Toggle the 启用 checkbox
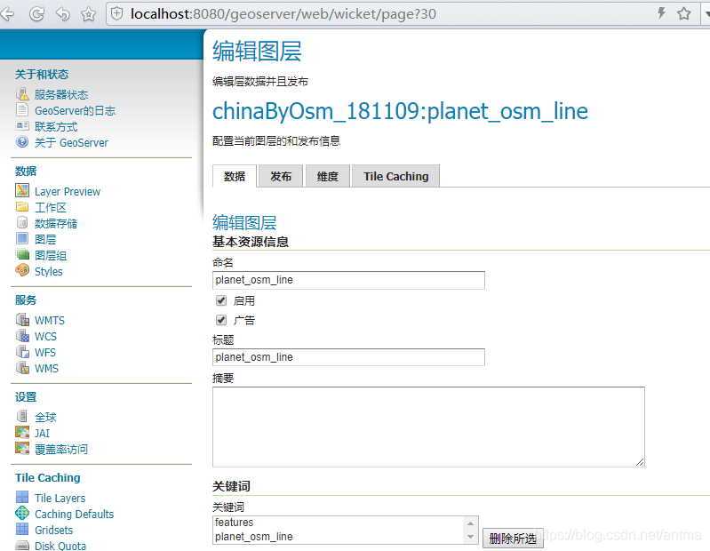Image resolution: width=710 pixels, height=551 pixels. pos(221,300)
